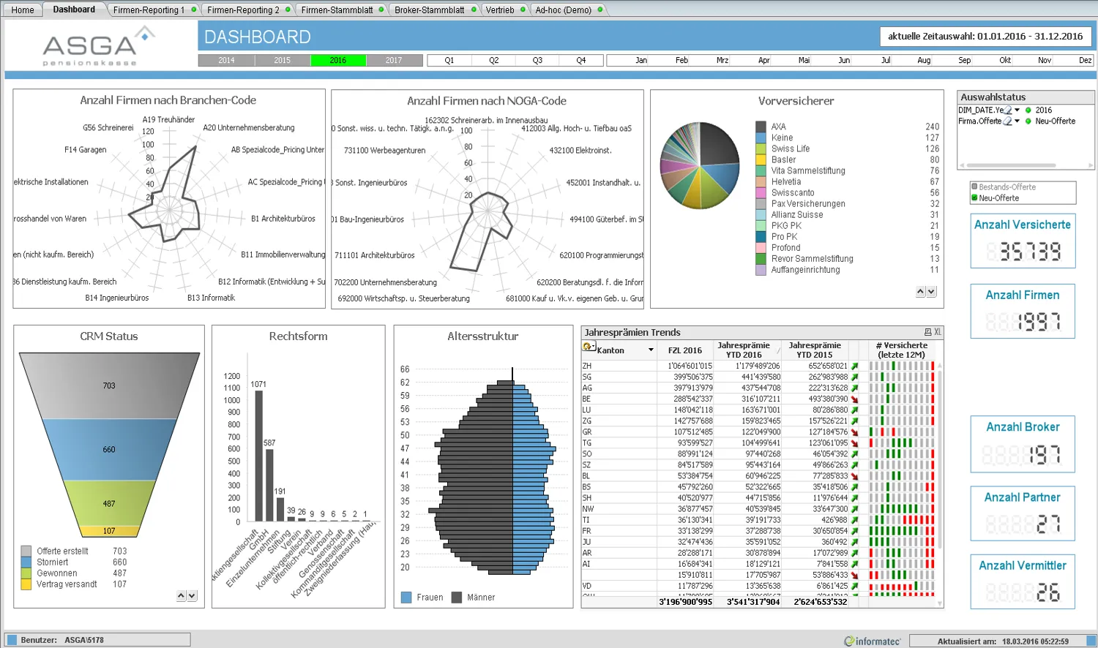Open the Broker-Stammblatt tab

[x=434, y=10]
